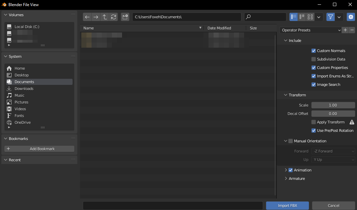Add an operator preset

[345, 30]
